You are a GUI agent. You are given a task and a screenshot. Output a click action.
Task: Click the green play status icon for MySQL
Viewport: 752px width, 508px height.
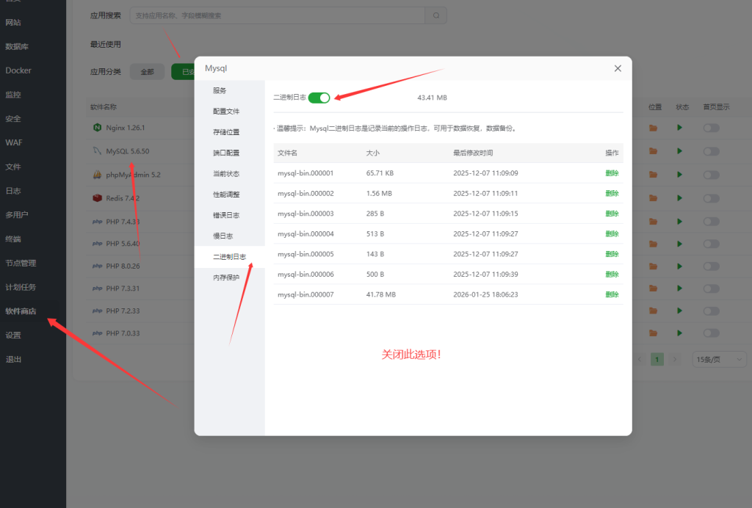coord(680,151)
